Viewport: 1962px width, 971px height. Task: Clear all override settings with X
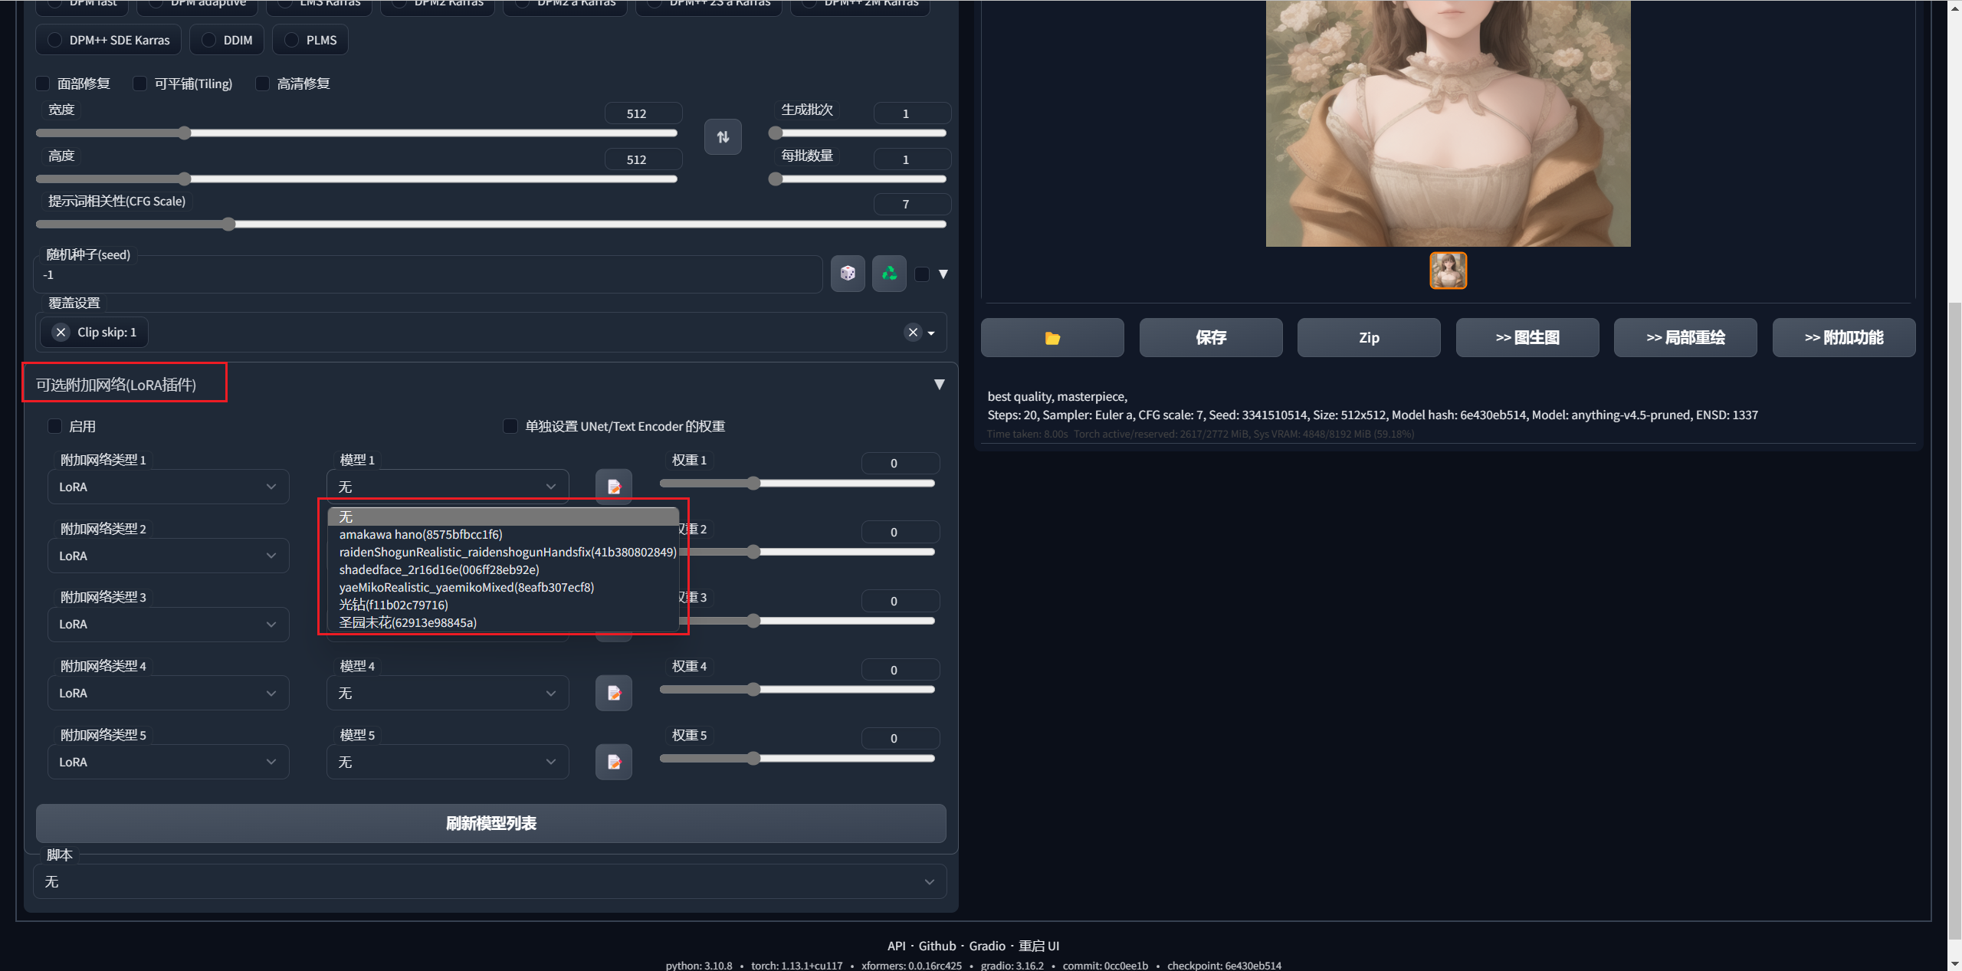(913, 332)
